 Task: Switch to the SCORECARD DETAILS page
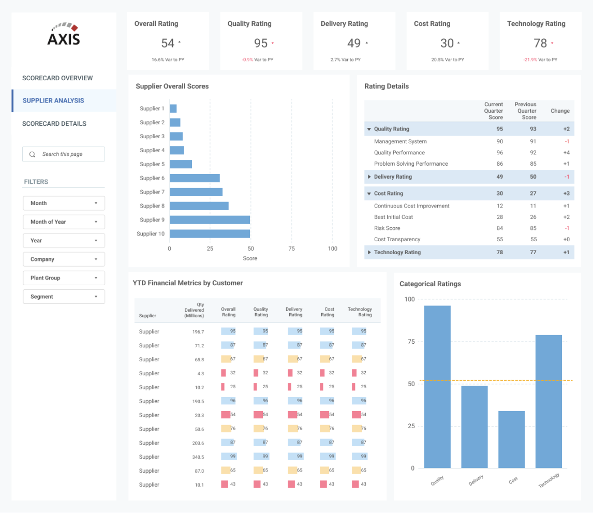click(x=54, y=123)
